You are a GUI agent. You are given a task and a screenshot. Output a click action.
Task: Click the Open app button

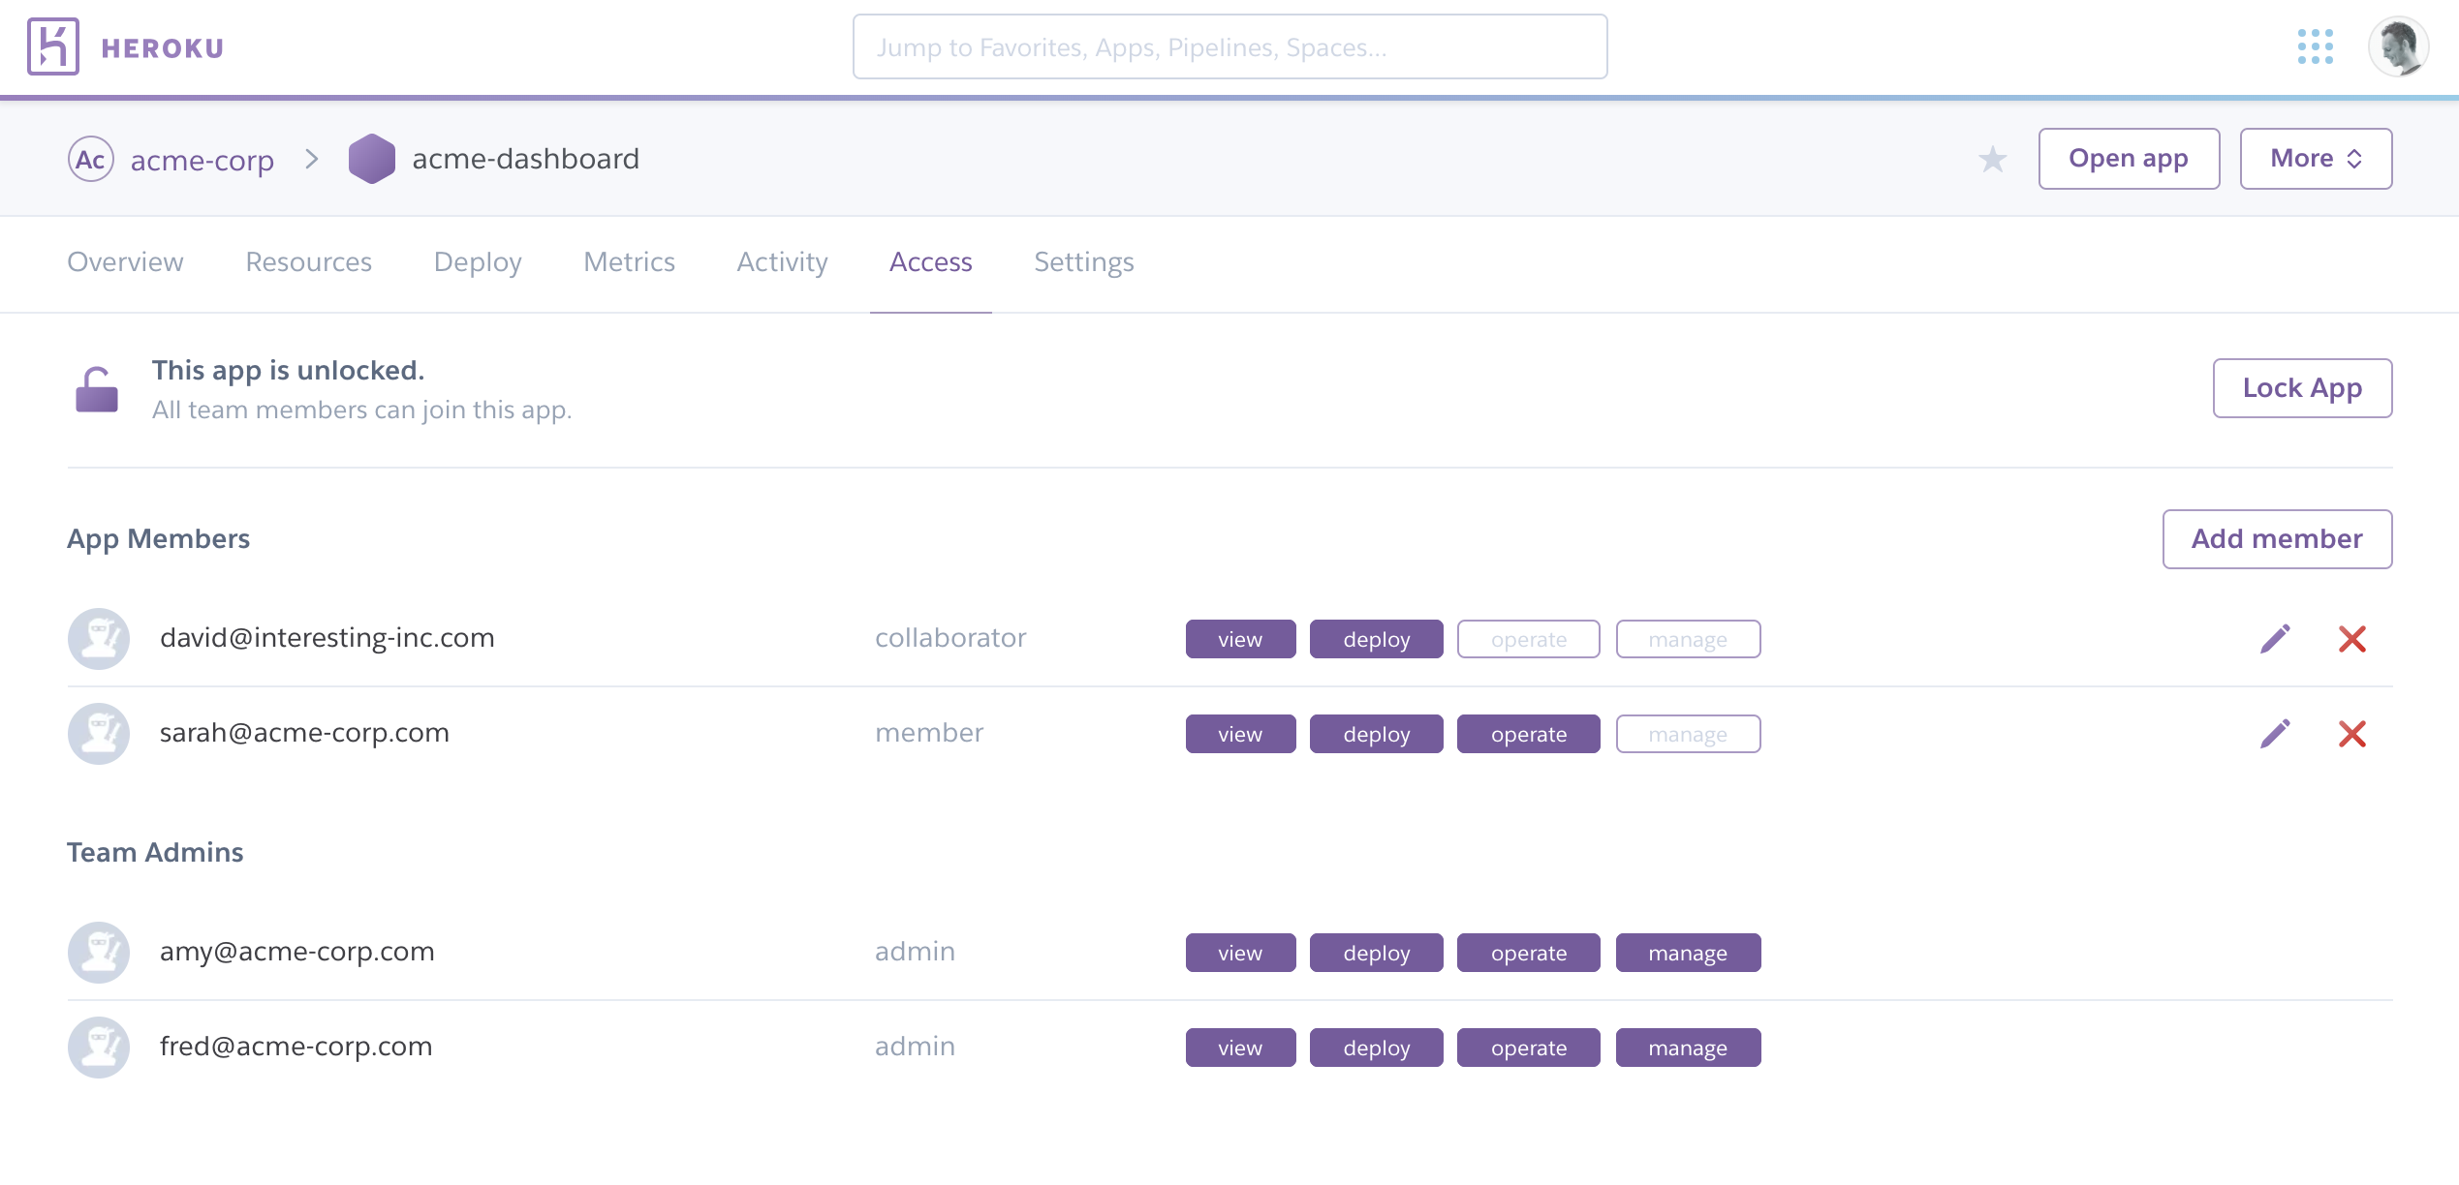click(x=2129, y=159)
